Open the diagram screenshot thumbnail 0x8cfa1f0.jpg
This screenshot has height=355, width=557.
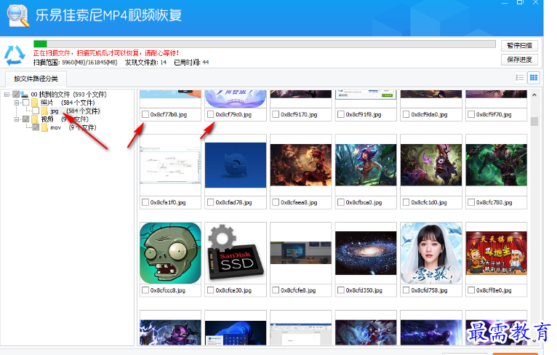pyautogui.click(x=170, y=165)
